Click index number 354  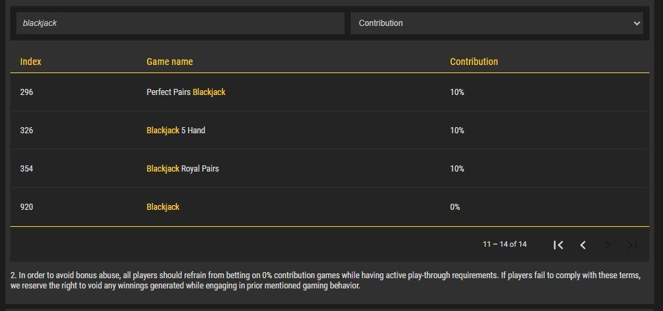pos(27,169)
